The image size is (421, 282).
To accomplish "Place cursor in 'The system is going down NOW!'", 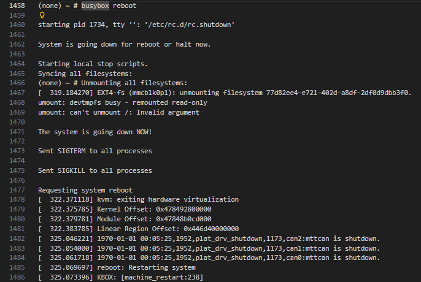I will (x=95, y=132).
